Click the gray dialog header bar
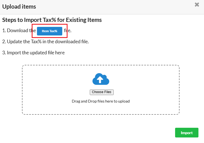 [111, 7]
